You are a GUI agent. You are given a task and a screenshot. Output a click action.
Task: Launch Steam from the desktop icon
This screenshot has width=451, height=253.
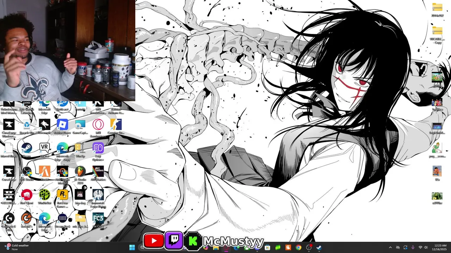[27, 150]
